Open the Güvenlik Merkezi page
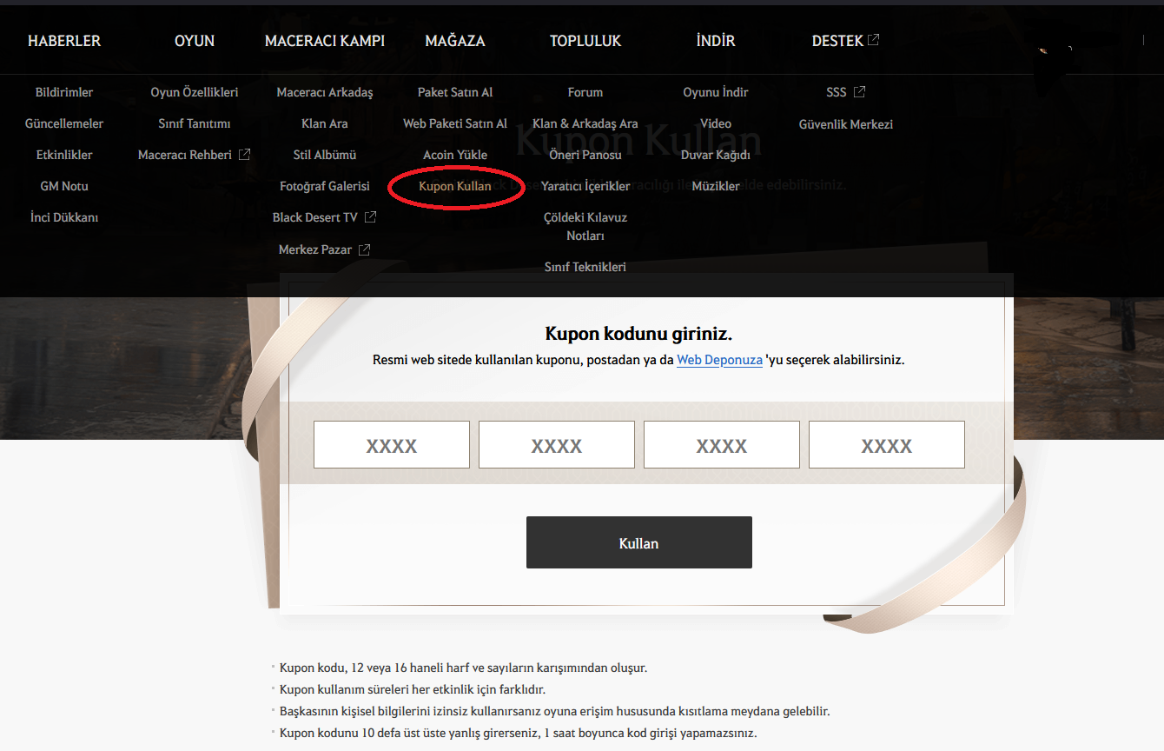 point(845,123)
